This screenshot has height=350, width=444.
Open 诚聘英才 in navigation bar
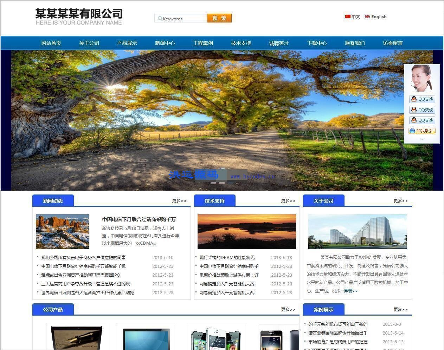pyautogui.click(x=279, y=43)
